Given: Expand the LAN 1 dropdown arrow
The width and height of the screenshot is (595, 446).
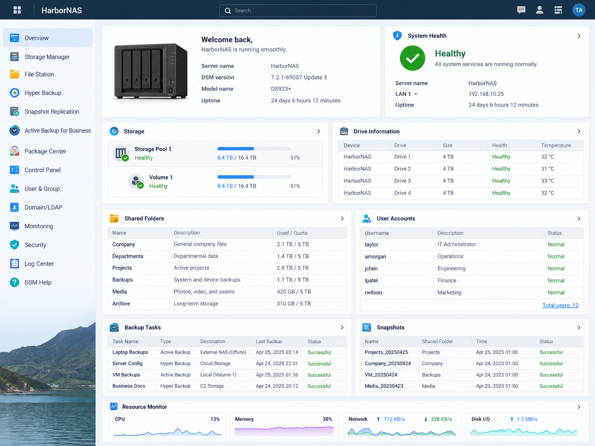Looking at the screenshot, I should [x=416, y=94].
